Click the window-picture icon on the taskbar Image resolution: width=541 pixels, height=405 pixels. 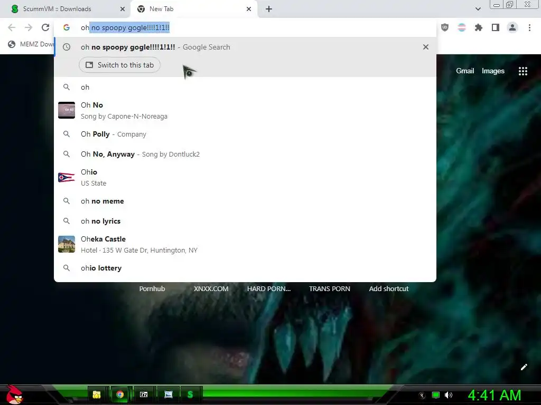tap(169, 394)
